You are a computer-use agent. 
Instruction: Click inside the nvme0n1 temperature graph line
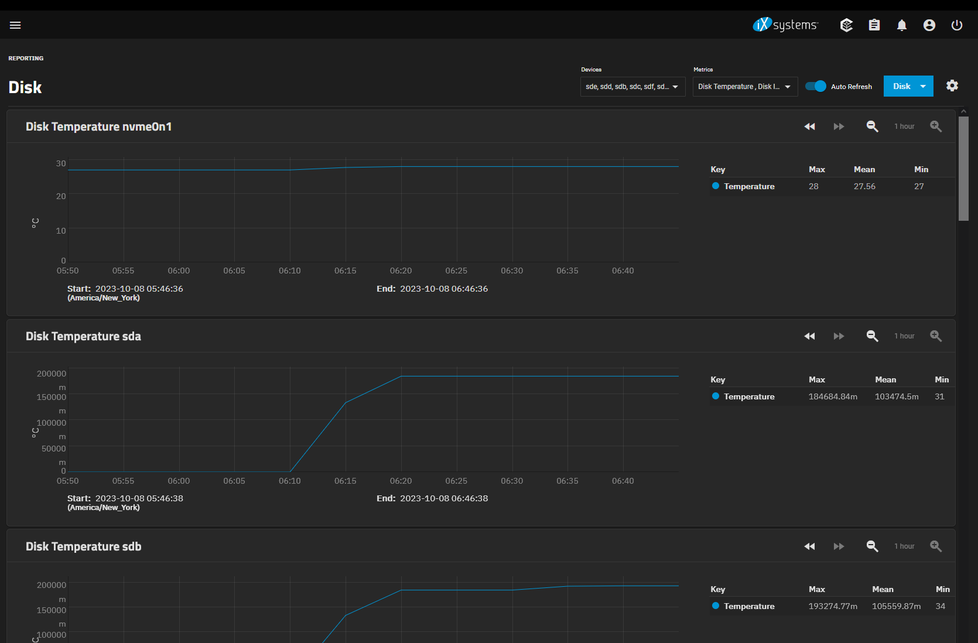point(374,169)
